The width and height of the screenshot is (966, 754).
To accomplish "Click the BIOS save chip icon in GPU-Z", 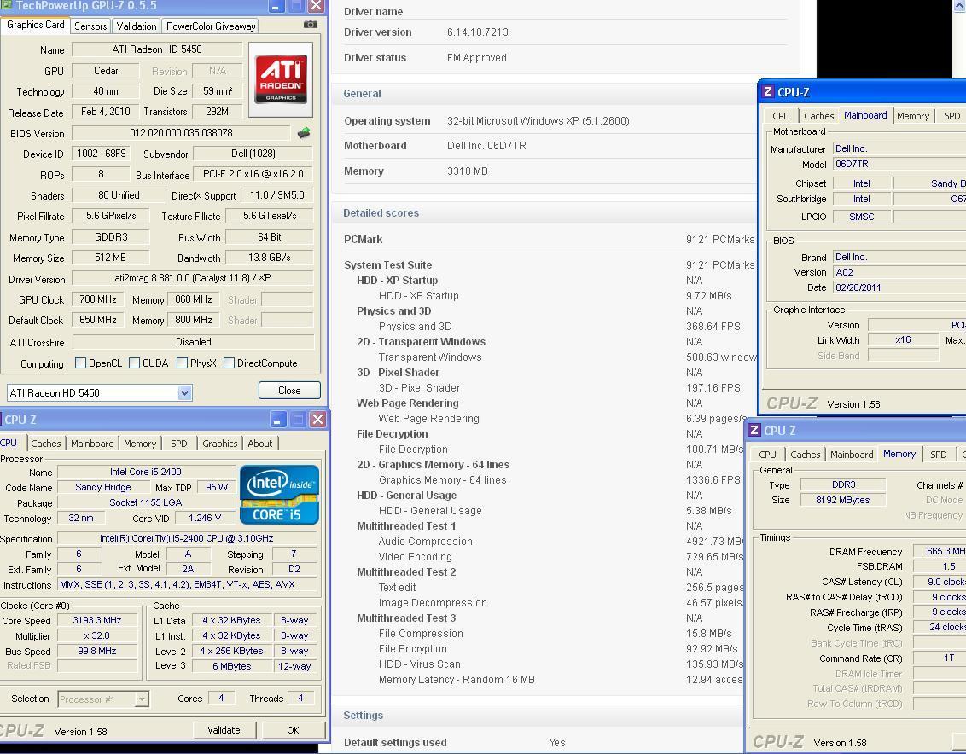I will tap(304, 132).
